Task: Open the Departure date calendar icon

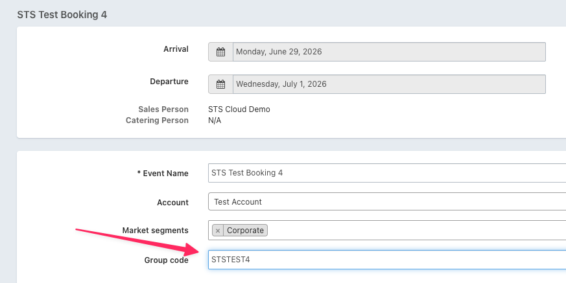Action: click(x=220, y=84)
